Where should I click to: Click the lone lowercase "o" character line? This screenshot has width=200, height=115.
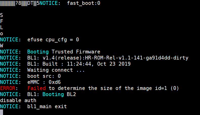click(x=2, y=33)
